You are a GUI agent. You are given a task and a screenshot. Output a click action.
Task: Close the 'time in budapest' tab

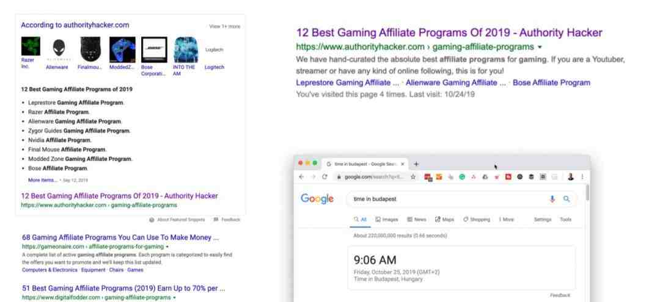pos(403,164)
